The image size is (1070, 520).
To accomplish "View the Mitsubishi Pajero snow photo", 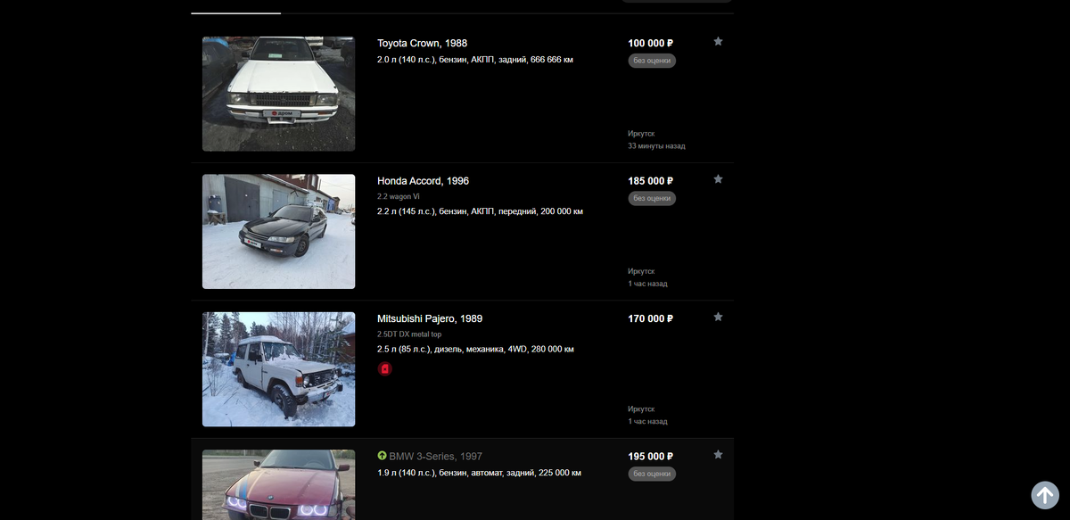I will pyautogui.click(x=278, y=369).
